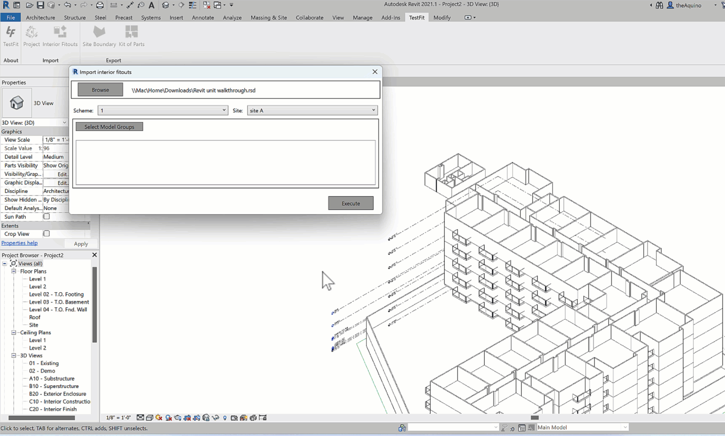Click the Thin Lines icon
725x436 pixels.
192,5
